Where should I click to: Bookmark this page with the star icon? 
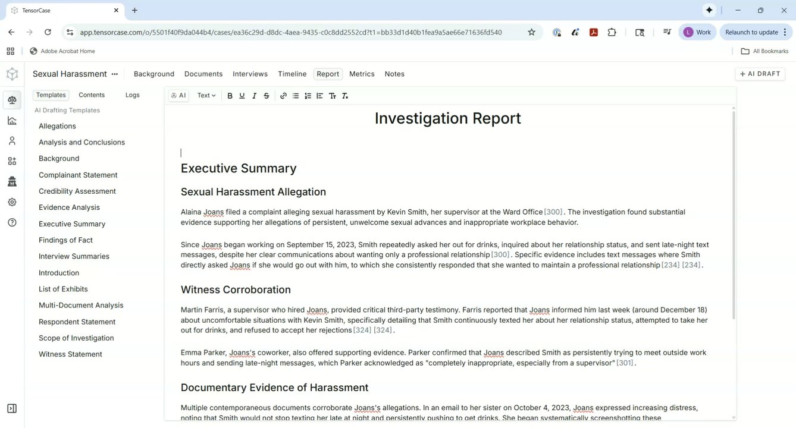point(531,32)
